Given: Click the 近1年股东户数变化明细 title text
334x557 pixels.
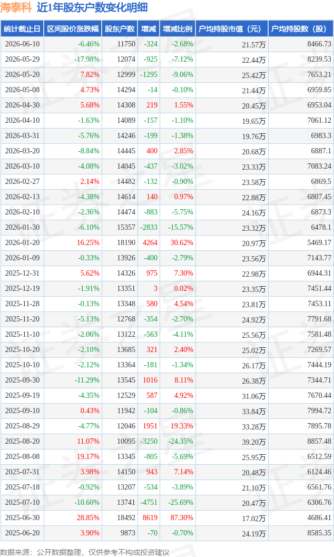Looking at the screenshot, I should point(92,7).
